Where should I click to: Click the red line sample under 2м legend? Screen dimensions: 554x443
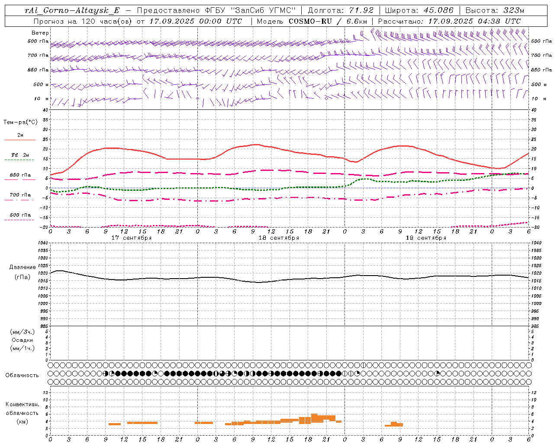pos(20,140)
